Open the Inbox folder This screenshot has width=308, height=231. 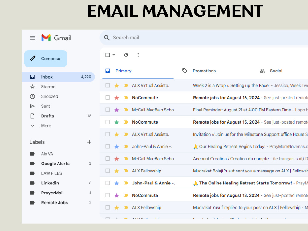click(x=58, y=77)
